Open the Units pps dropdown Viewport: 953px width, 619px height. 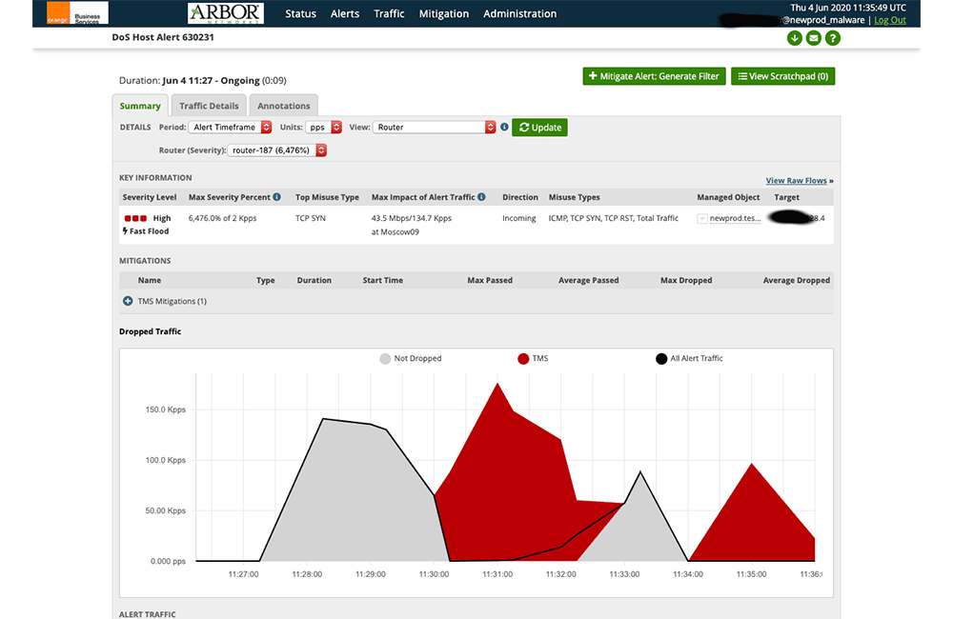point(323,127)
